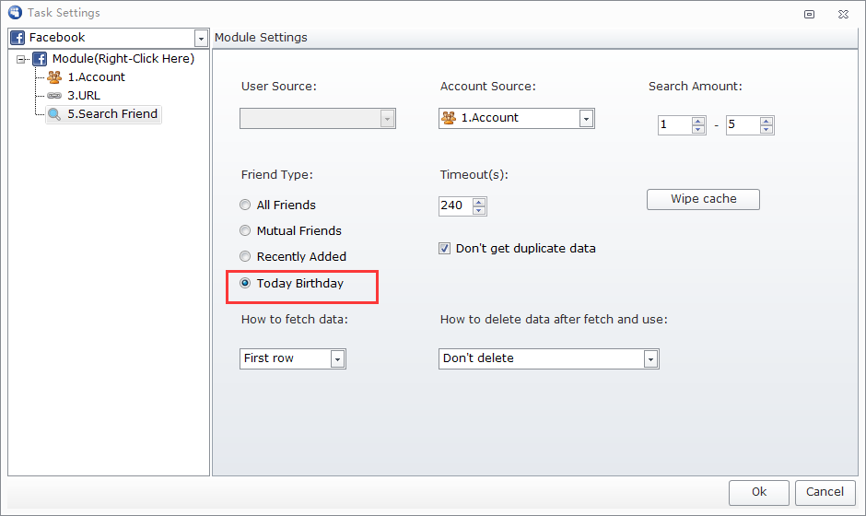Select the Today Birthday radio button
The image size is (866, 516).
245,283
